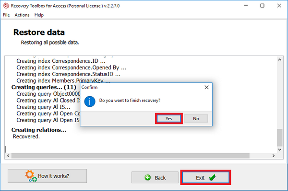Click the horizontal scroll left arrow
The width and height of the screenshot is (288, 191).
coord(8,156)
